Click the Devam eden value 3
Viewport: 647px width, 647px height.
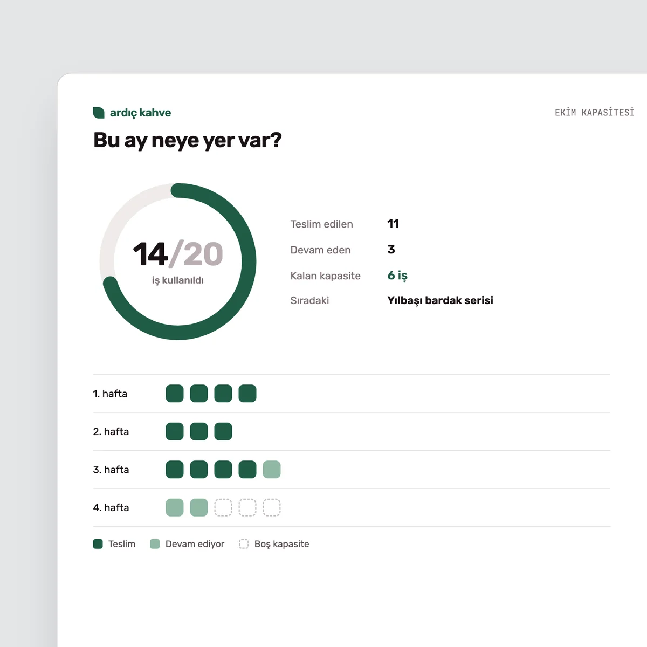(x=391, y=250)
